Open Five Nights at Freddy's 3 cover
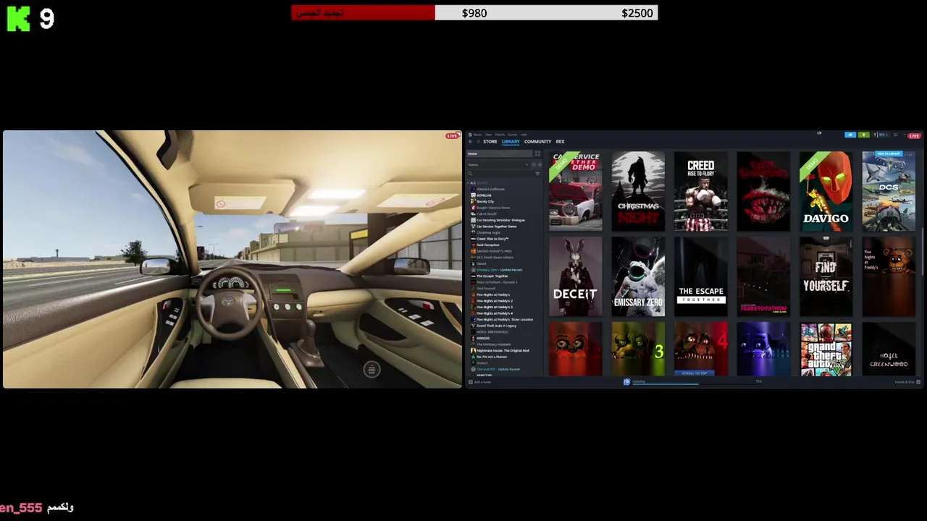 [x=638, y=349]
